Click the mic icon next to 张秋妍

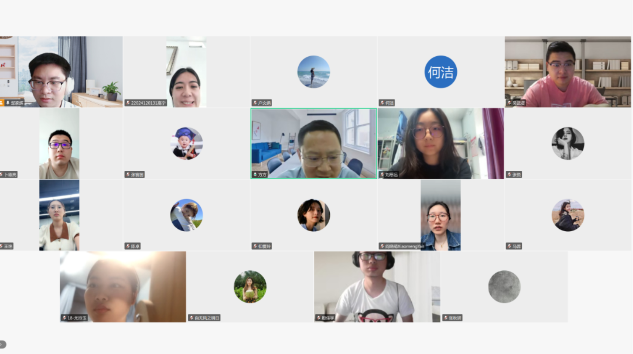point(446,318)
